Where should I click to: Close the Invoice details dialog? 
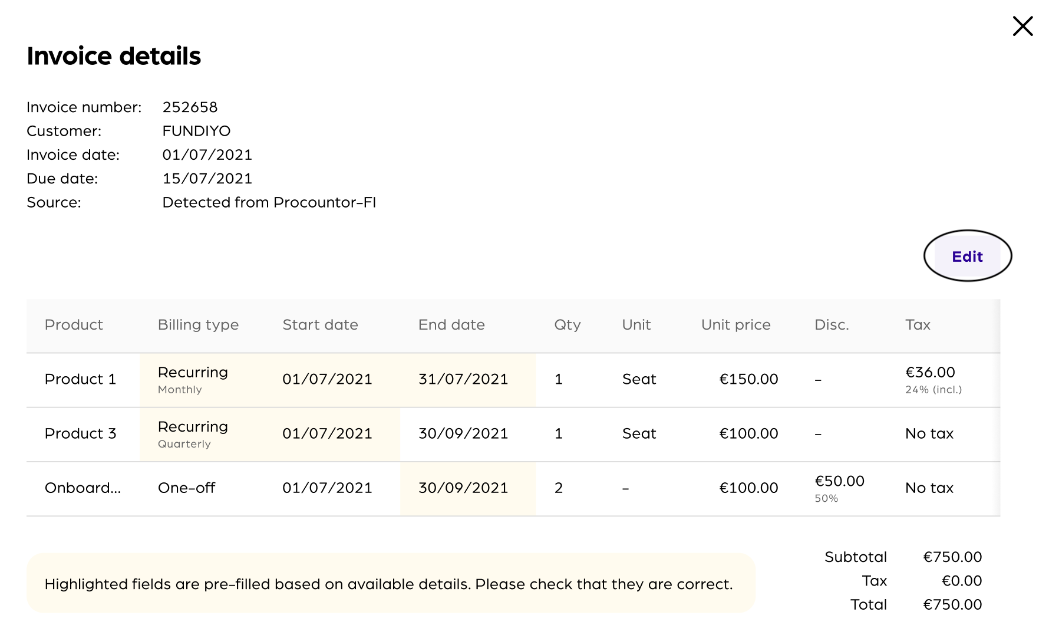click(1022, 27)
